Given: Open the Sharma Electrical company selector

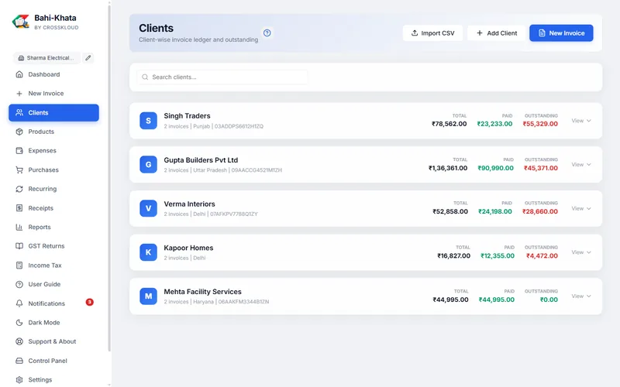Looking at the screenshot, I should pyautogui.click(x=47, y=57).
